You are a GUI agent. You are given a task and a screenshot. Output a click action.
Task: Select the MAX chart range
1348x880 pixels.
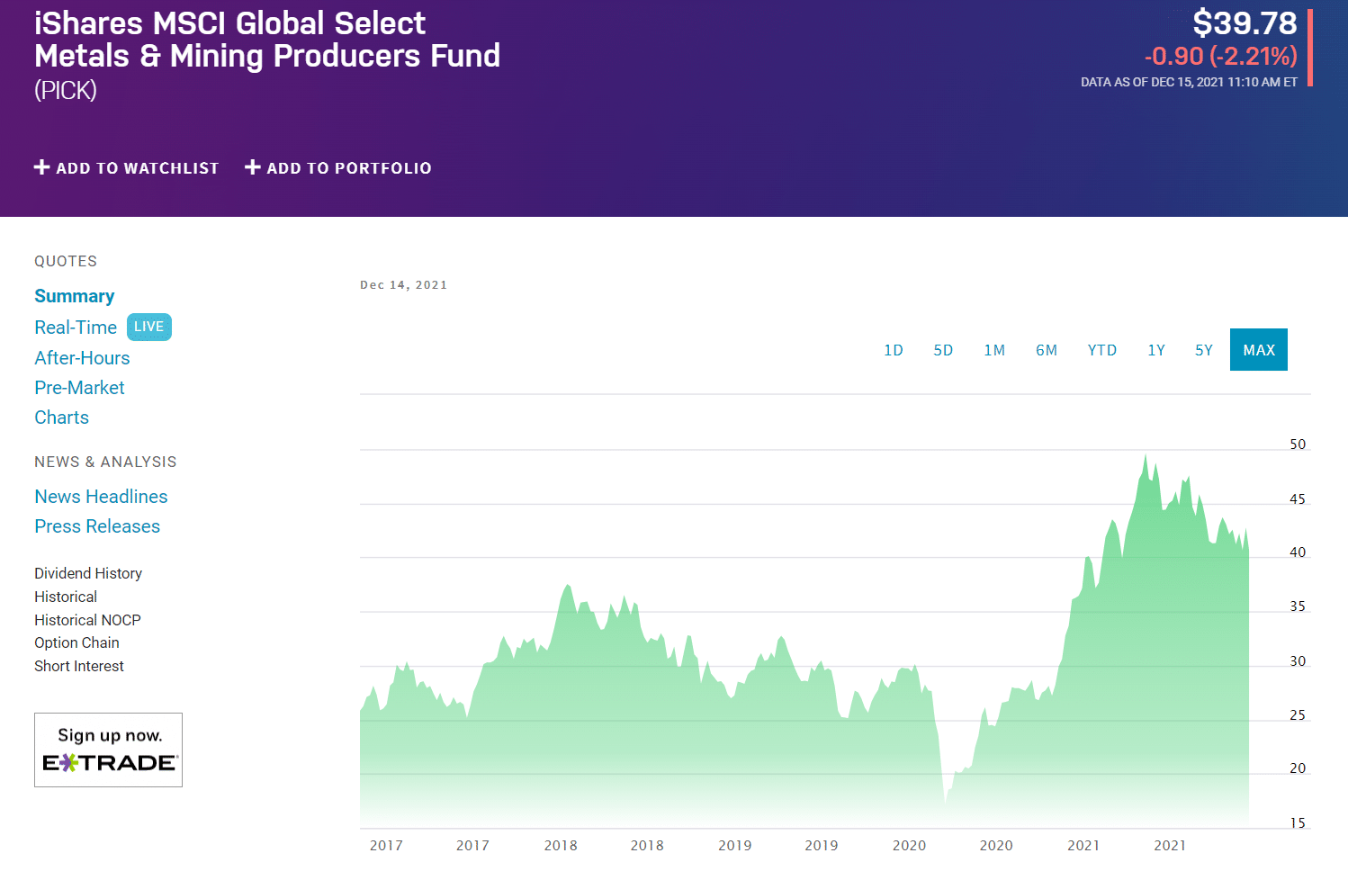tap(1259, 350)
